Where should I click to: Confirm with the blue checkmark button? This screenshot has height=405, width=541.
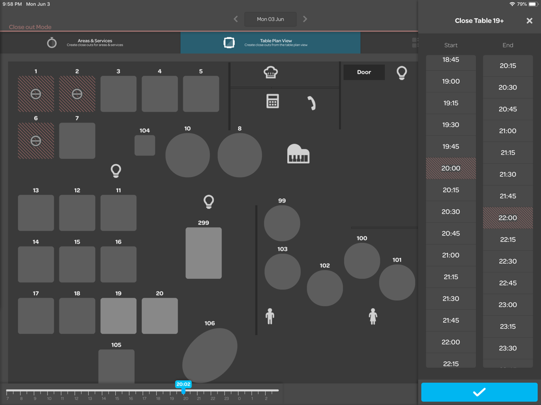click(479, 392)
